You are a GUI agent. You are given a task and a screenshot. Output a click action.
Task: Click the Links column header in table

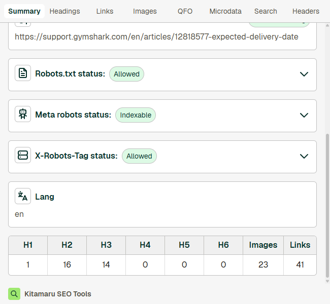[x=300, y=245]
